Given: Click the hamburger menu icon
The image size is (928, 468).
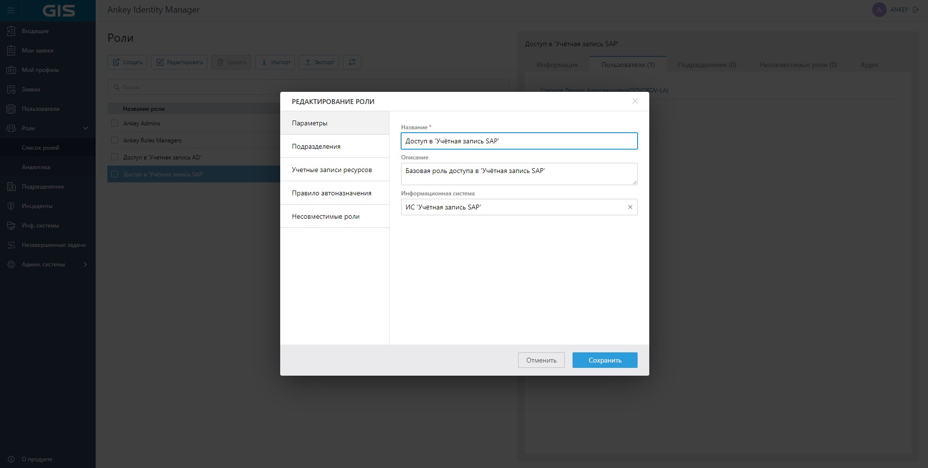Looking at the screenshot, I should tap(11, 10).
